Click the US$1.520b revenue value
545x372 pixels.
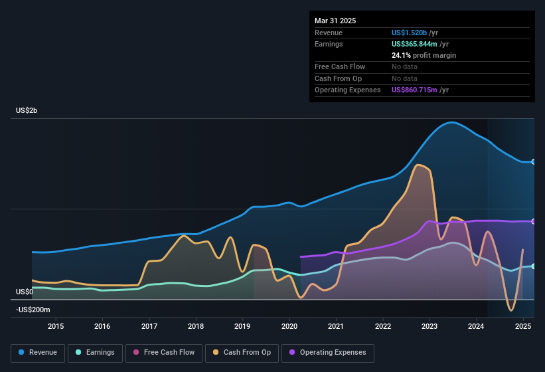[x=409, y=33]
